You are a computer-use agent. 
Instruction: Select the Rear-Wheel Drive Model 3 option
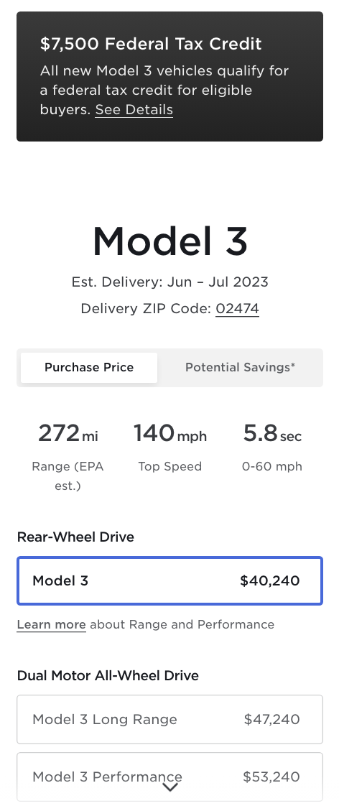point(169,581)
